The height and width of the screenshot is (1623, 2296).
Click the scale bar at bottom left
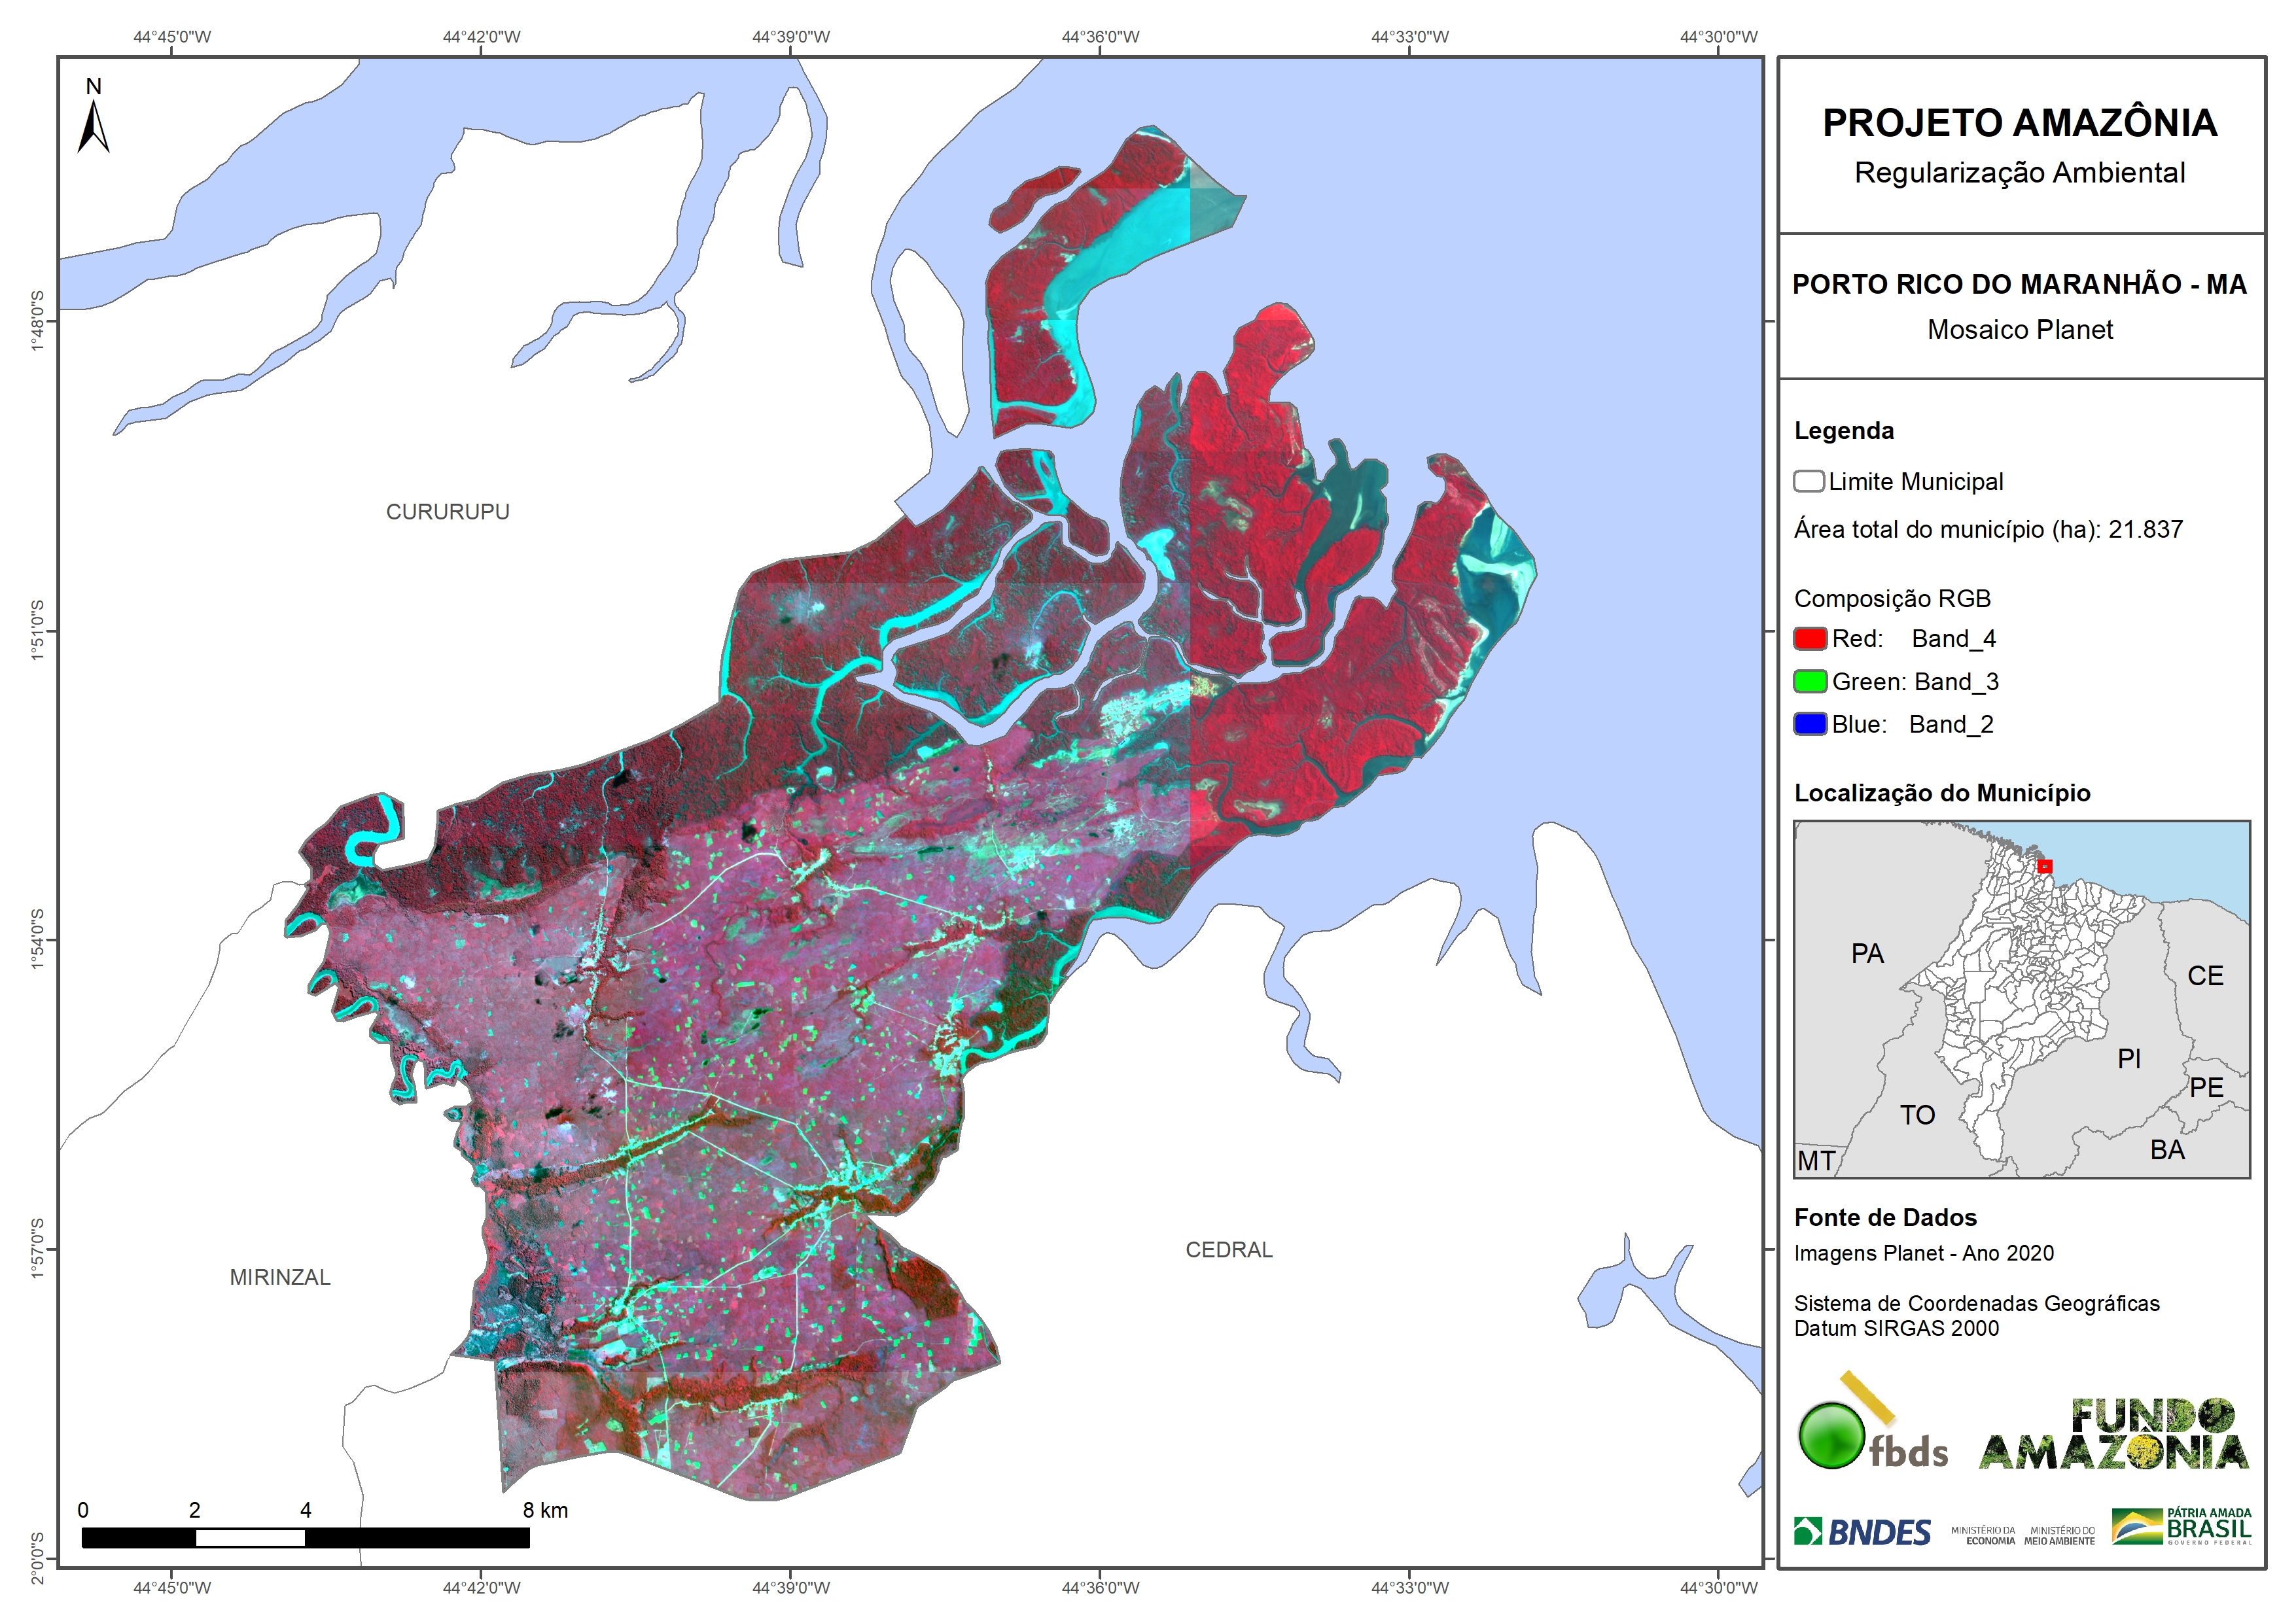(x=305, y=1537)
